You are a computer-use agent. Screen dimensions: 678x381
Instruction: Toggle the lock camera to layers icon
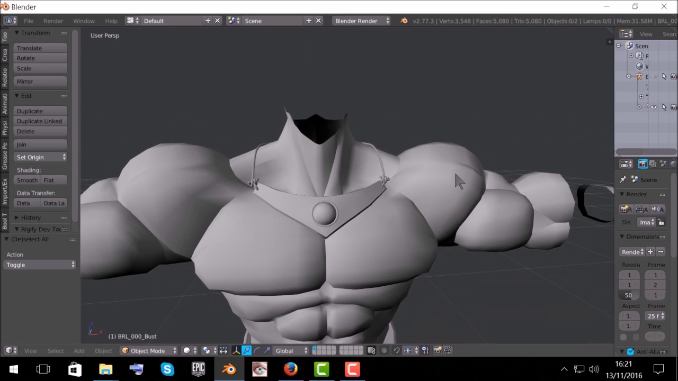tap(371, 350)
